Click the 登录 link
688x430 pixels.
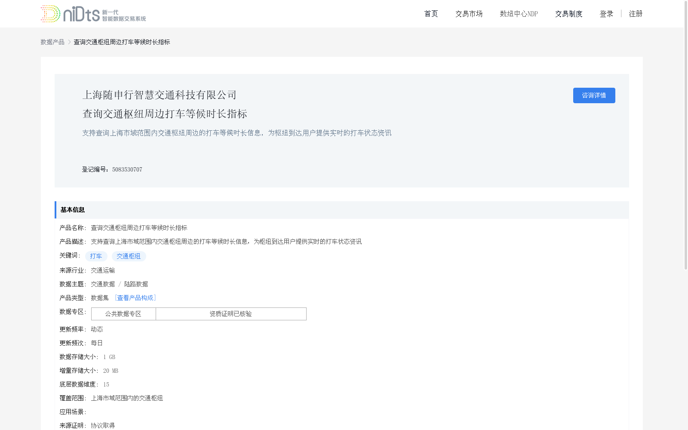[x=606, y=14]
